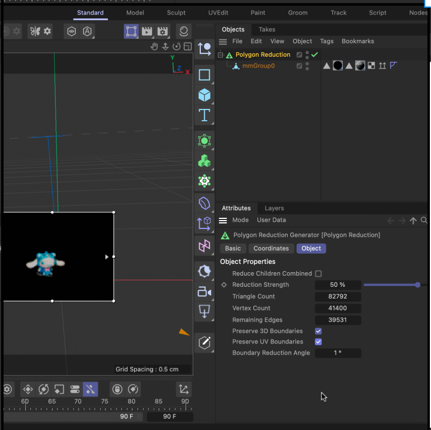Disable Polygon Reduction using the green checkmark

point(315,54)
